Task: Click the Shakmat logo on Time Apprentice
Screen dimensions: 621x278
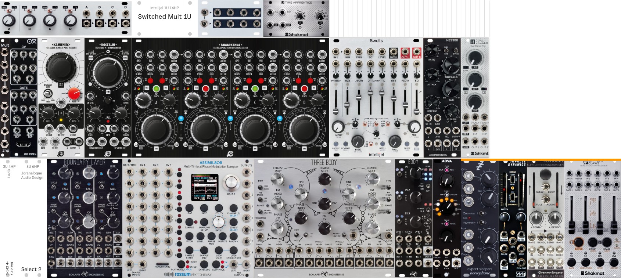Action: pos(297,35)
